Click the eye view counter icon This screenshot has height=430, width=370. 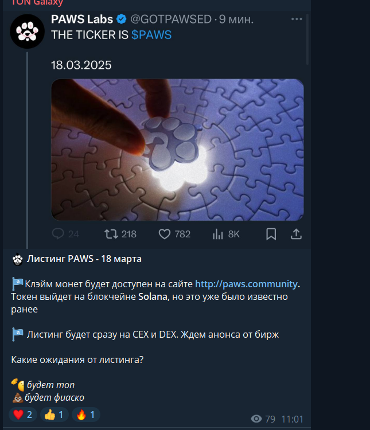point(256,419)
